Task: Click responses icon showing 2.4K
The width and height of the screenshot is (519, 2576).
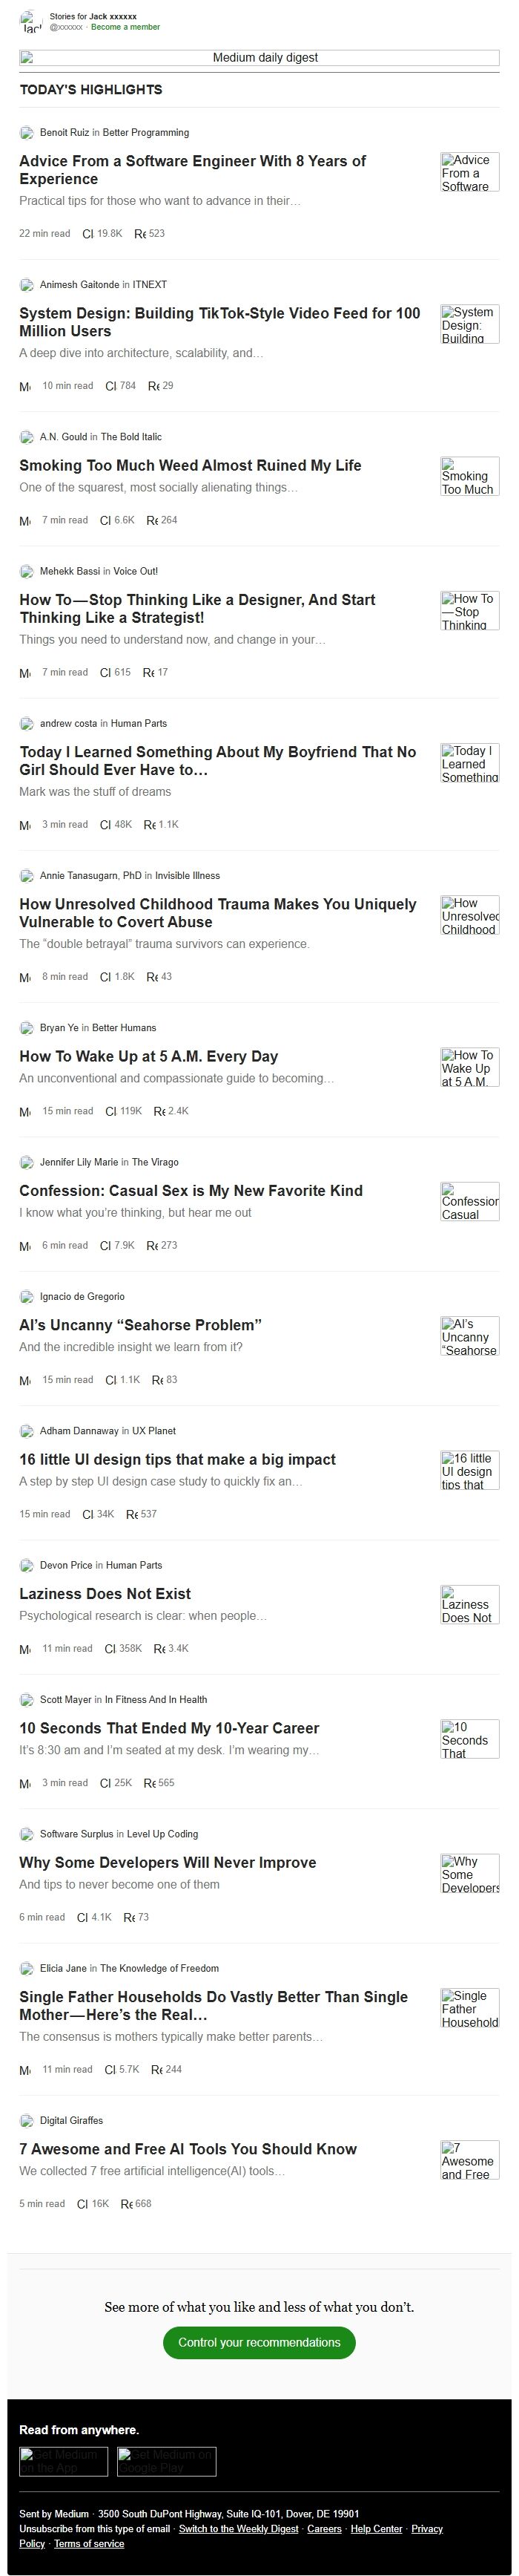Action: [159, 1112]
